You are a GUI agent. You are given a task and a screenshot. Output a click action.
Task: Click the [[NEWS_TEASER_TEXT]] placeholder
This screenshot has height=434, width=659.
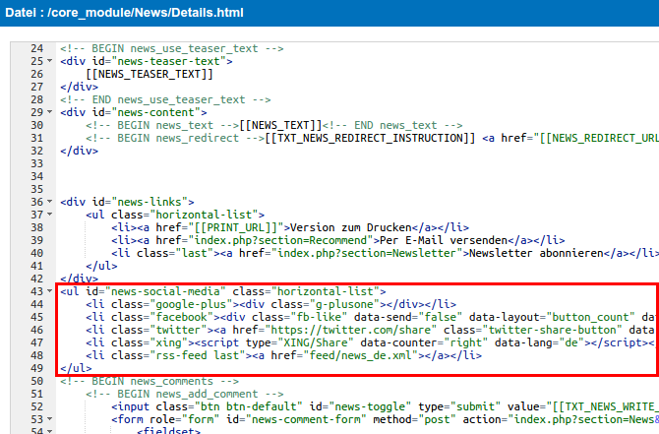(x=150, y=74)
